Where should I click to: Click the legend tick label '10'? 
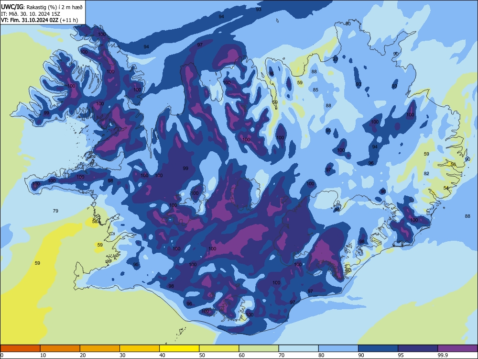pyautogui.click(x=43, y=355)
